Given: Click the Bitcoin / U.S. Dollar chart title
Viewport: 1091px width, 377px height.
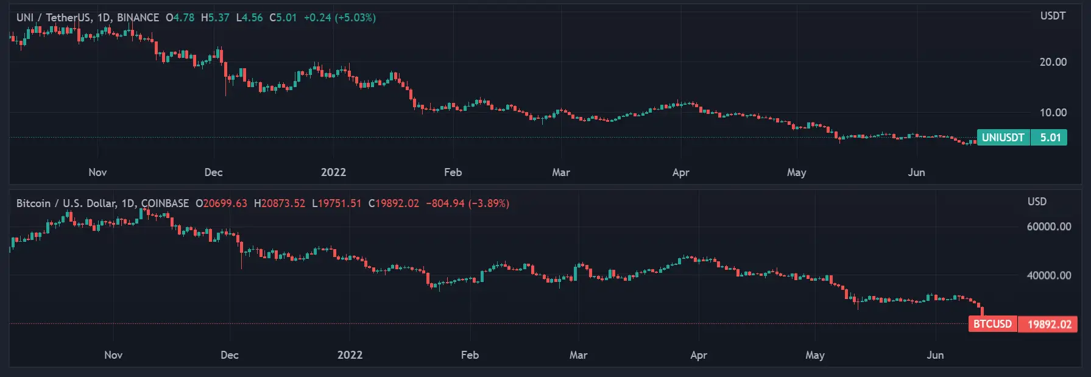Looking at the screenshot, I should pyautogui.click(x=102, y=203).
